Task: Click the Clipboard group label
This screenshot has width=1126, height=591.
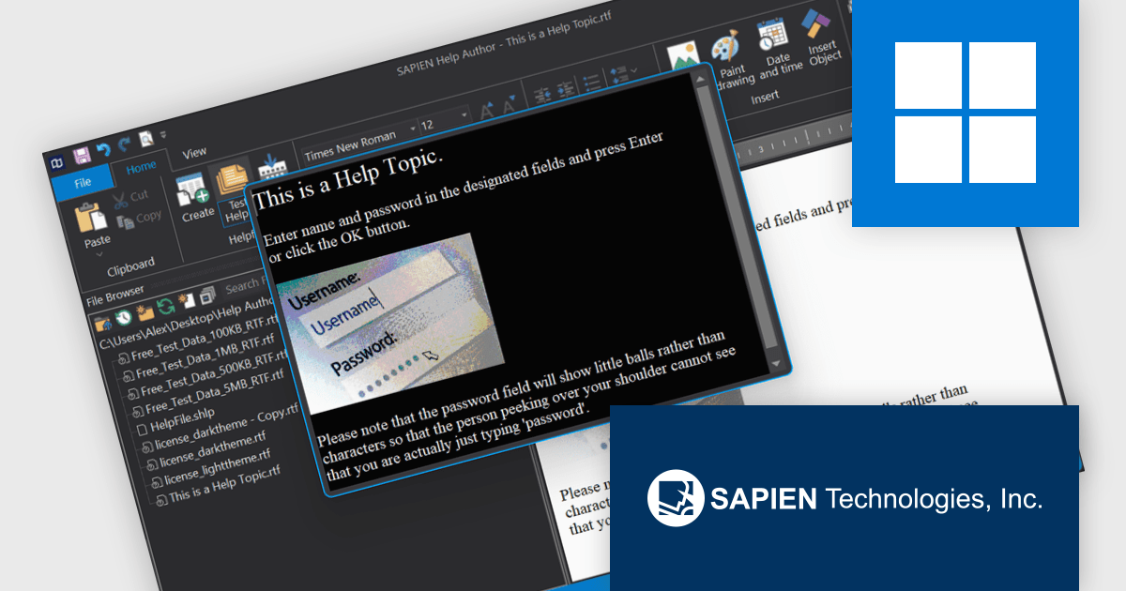Action: 130,265
